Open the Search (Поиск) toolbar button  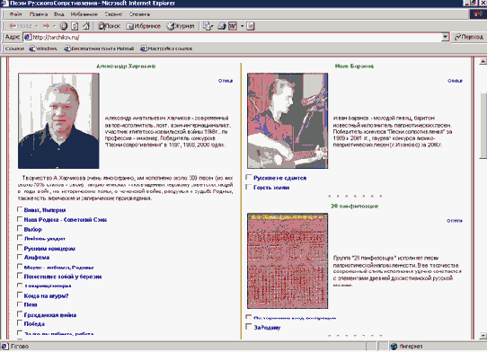109,26
